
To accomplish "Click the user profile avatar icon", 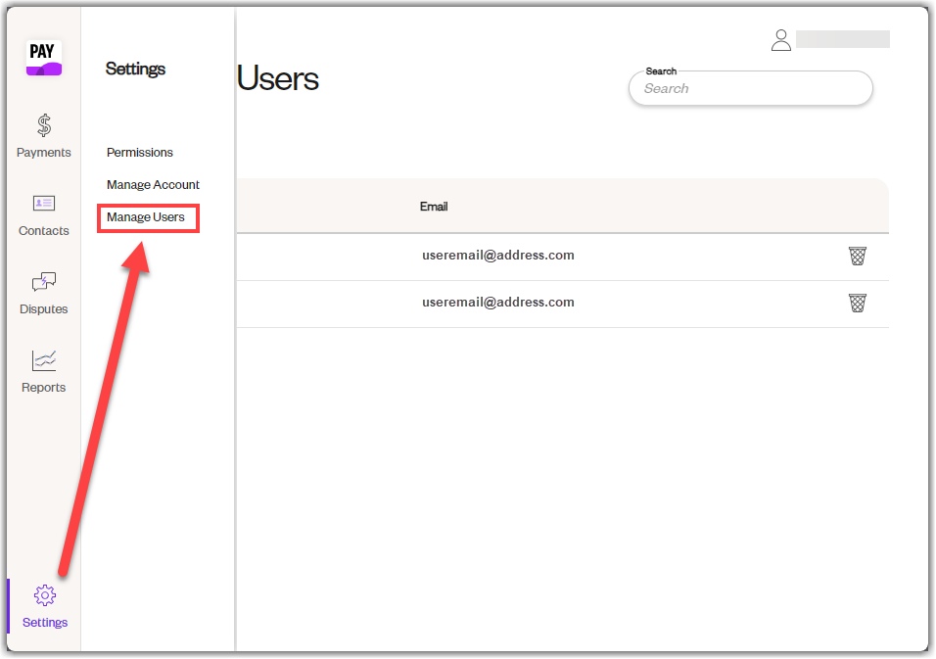I will [780, 40].
